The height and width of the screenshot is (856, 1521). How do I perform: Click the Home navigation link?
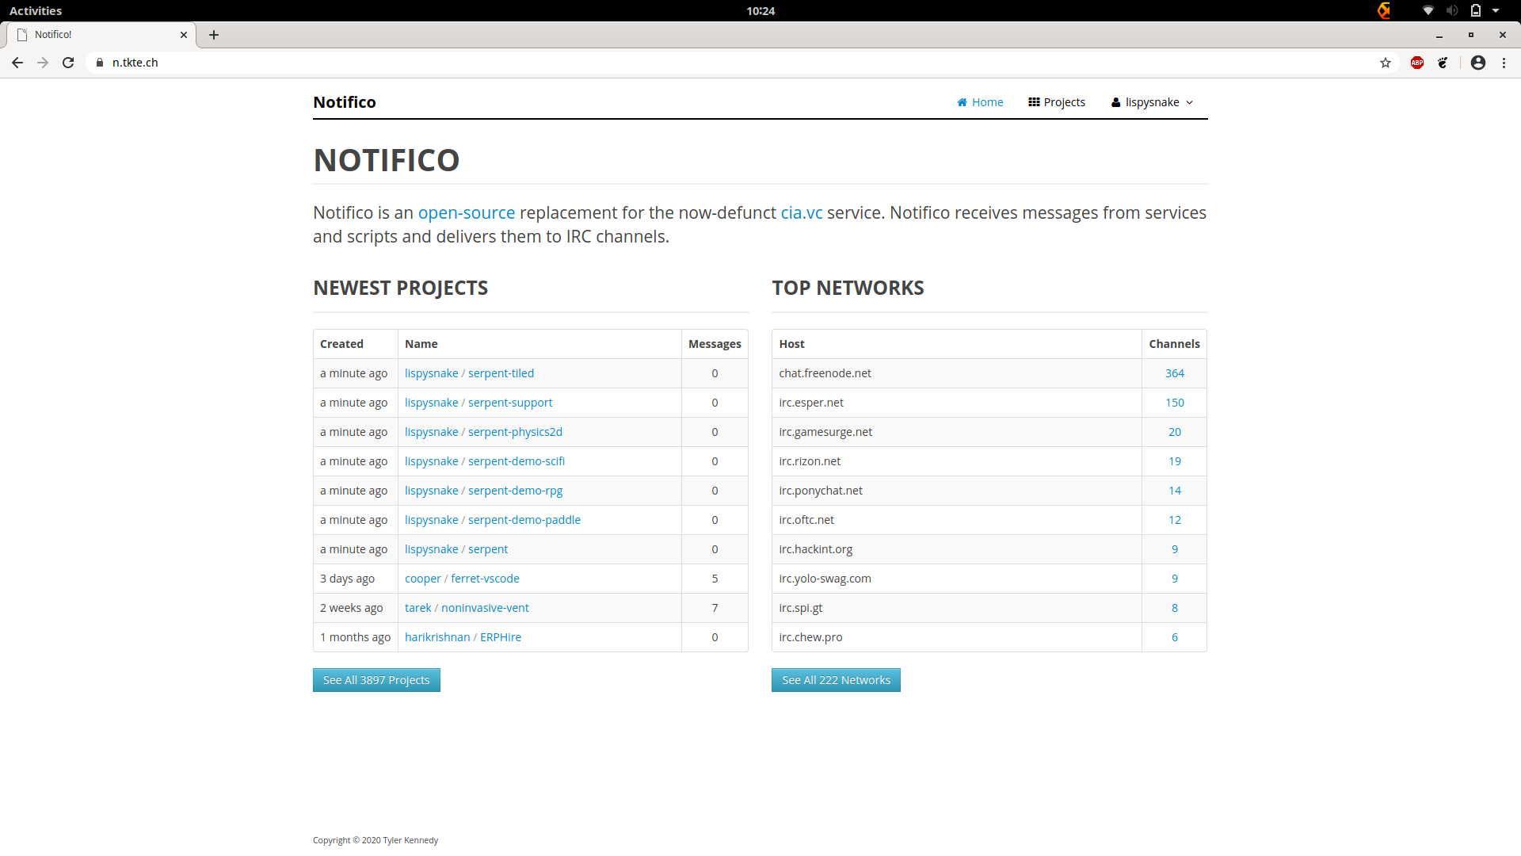pyautogui.click(x=980, y=102)
